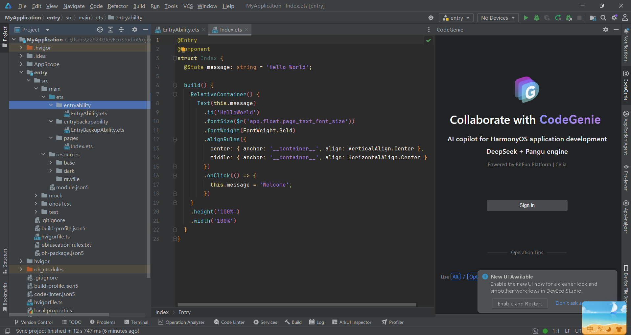Viewport: 631px width, 335px height.
Task: Click Index in the editor breadcrumb
Action: [162, 312]
